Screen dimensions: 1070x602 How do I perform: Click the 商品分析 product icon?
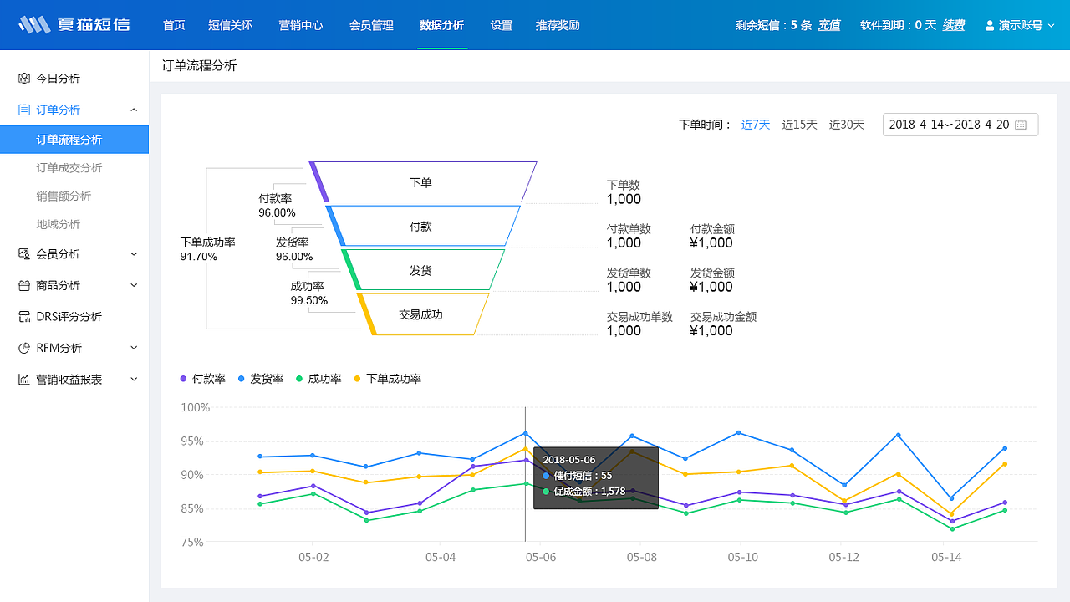[x=25, y=285]
